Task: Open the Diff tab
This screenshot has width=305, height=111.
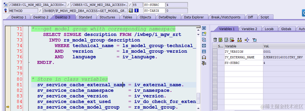Action: pyautogui.click(x=250, y=17)
